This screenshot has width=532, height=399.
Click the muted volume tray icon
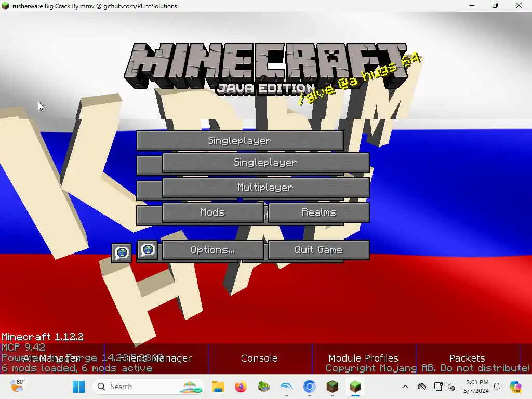pyautogui.click(x=451, y=387)
